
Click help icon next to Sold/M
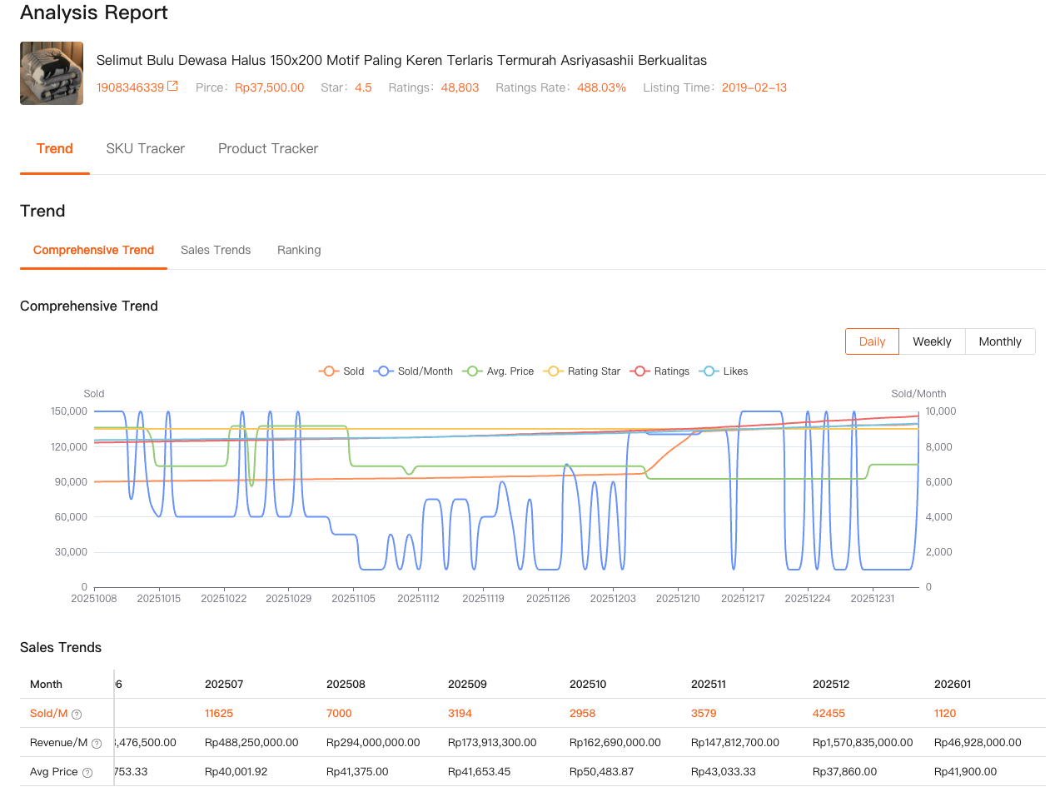click(77, 715)
